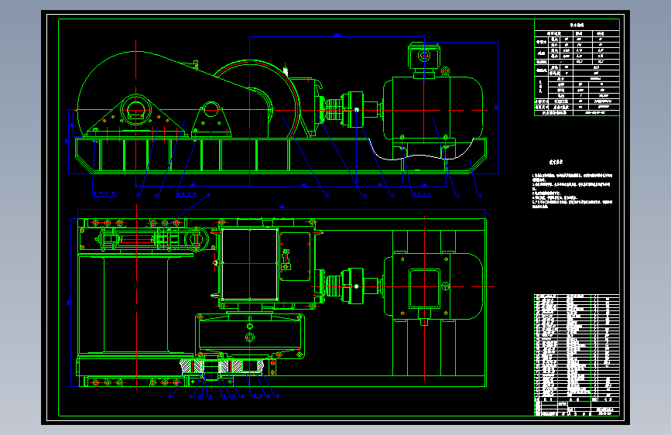This screenshot has height=435, width=671.
Task: Select the base frame beam in the side view
Action: (281, 156)
